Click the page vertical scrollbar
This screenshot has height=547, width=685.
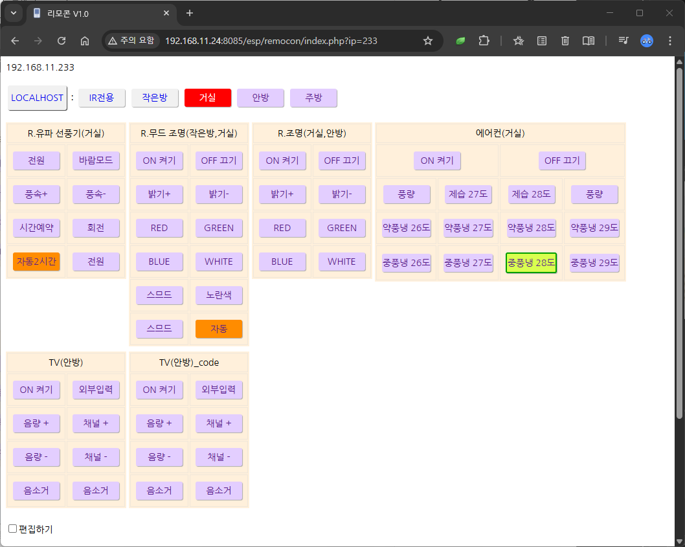tap(679, 240)
